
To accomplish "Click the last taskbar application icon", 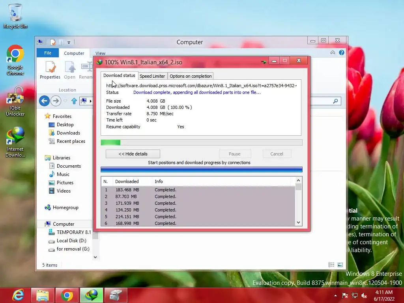I will 116,295.
